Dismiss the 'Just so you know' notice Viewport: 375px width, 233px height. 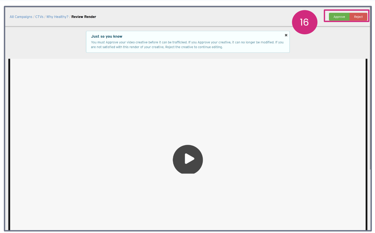286,35
